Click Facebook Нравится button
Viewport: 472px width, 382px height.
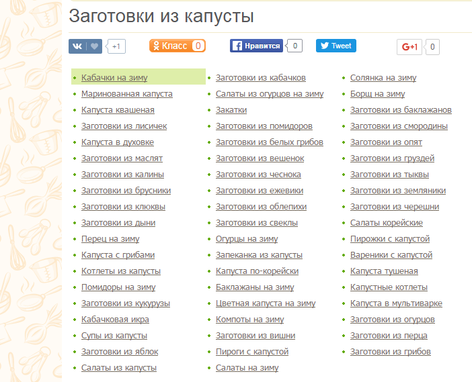pos(255,46)
